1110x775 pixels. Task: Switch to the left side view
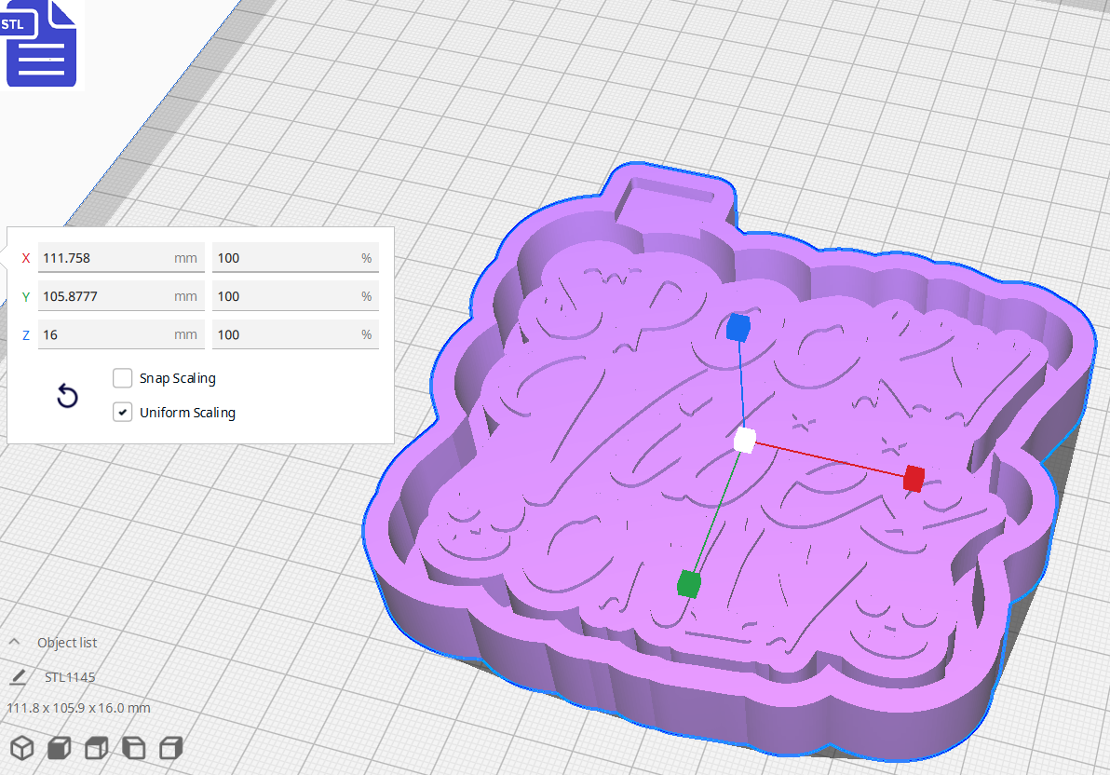(132, 747)
